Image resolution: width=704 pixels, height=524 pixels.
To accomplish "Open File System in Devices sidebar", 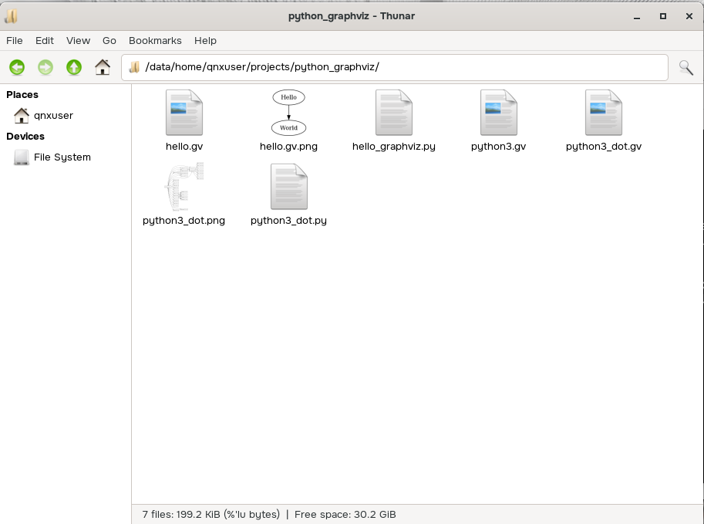I will [62, 157].
